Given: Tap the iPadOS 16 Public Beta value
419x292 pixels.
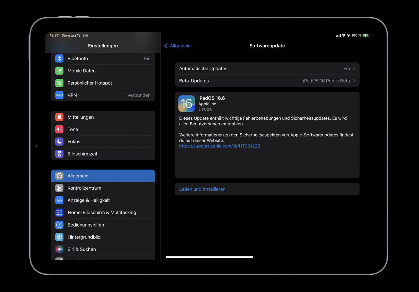Looking at the screenshot, I should (326, 81).
